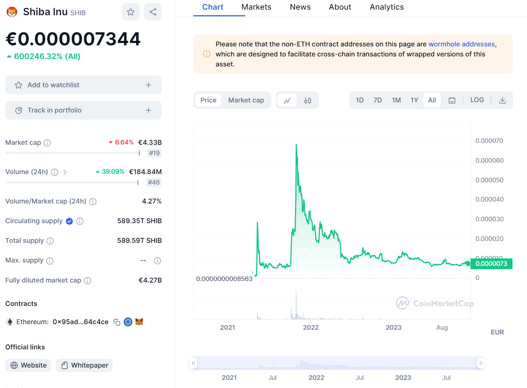Expand Add to watchlist with plus
This screenshot has height=388, width=527.
(x=148, y=85)
